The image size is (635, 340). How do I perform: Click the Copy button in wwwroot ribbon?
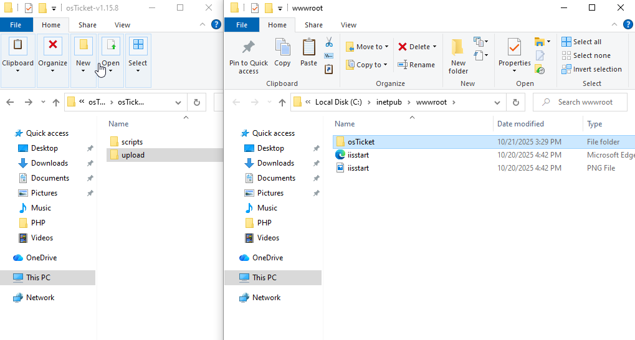(x=282, y=52)
